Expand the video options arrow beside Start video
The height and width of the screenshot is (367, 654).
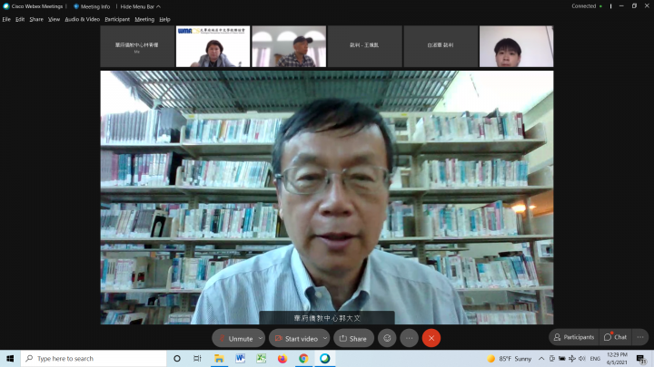point(325,338)
